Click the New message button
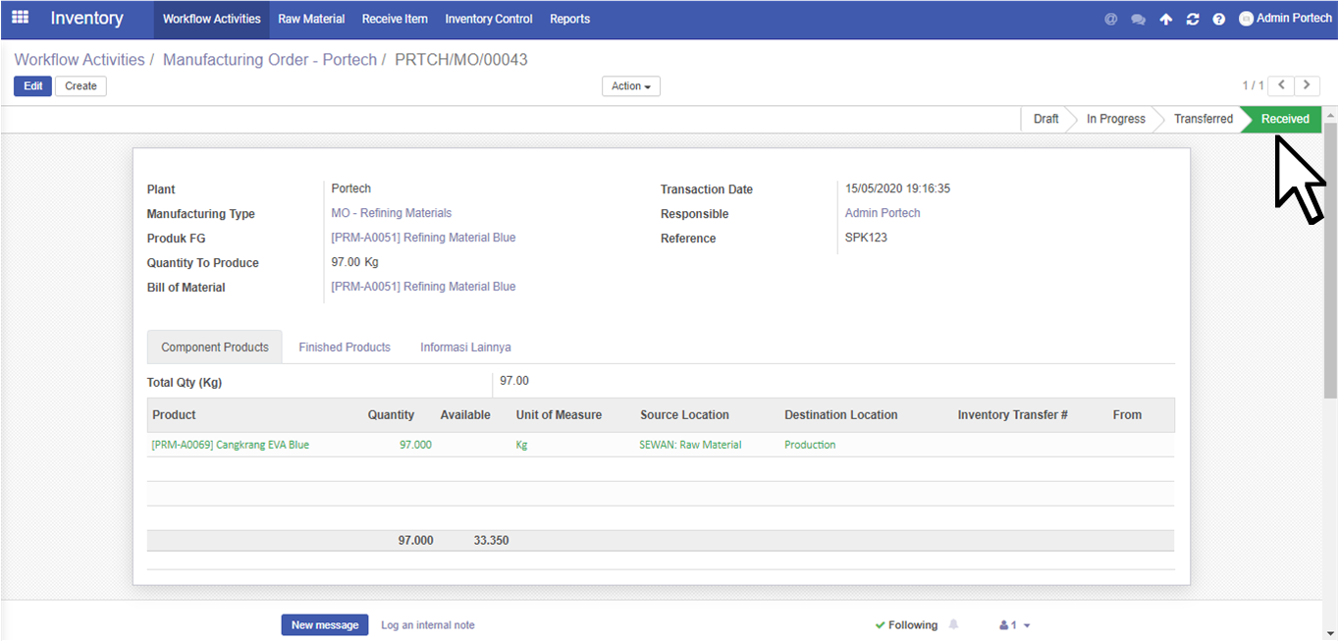 (x=325, y=625)
